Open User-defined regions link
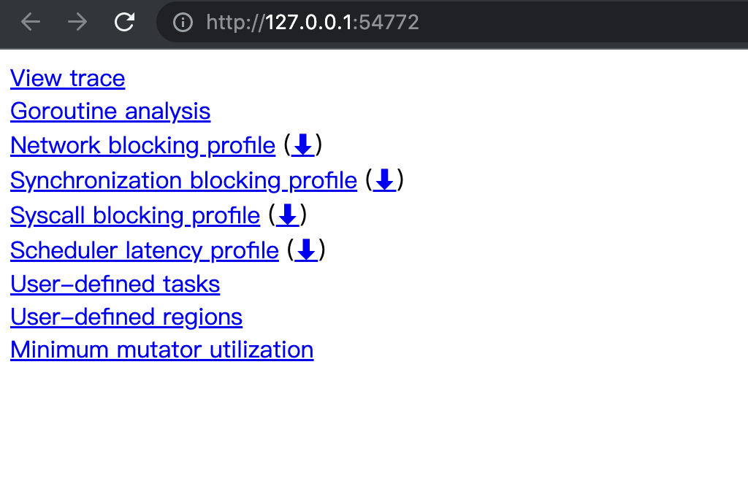Screen dimensions: 748x502 pyautogui.click(x=126, y=317)
